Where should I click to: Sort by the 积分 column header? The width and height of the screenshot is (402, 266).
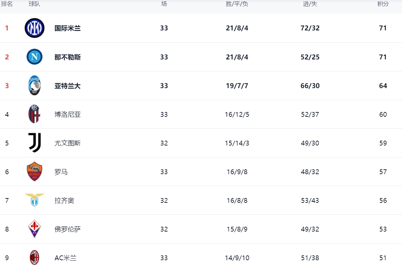pos(383,4)
